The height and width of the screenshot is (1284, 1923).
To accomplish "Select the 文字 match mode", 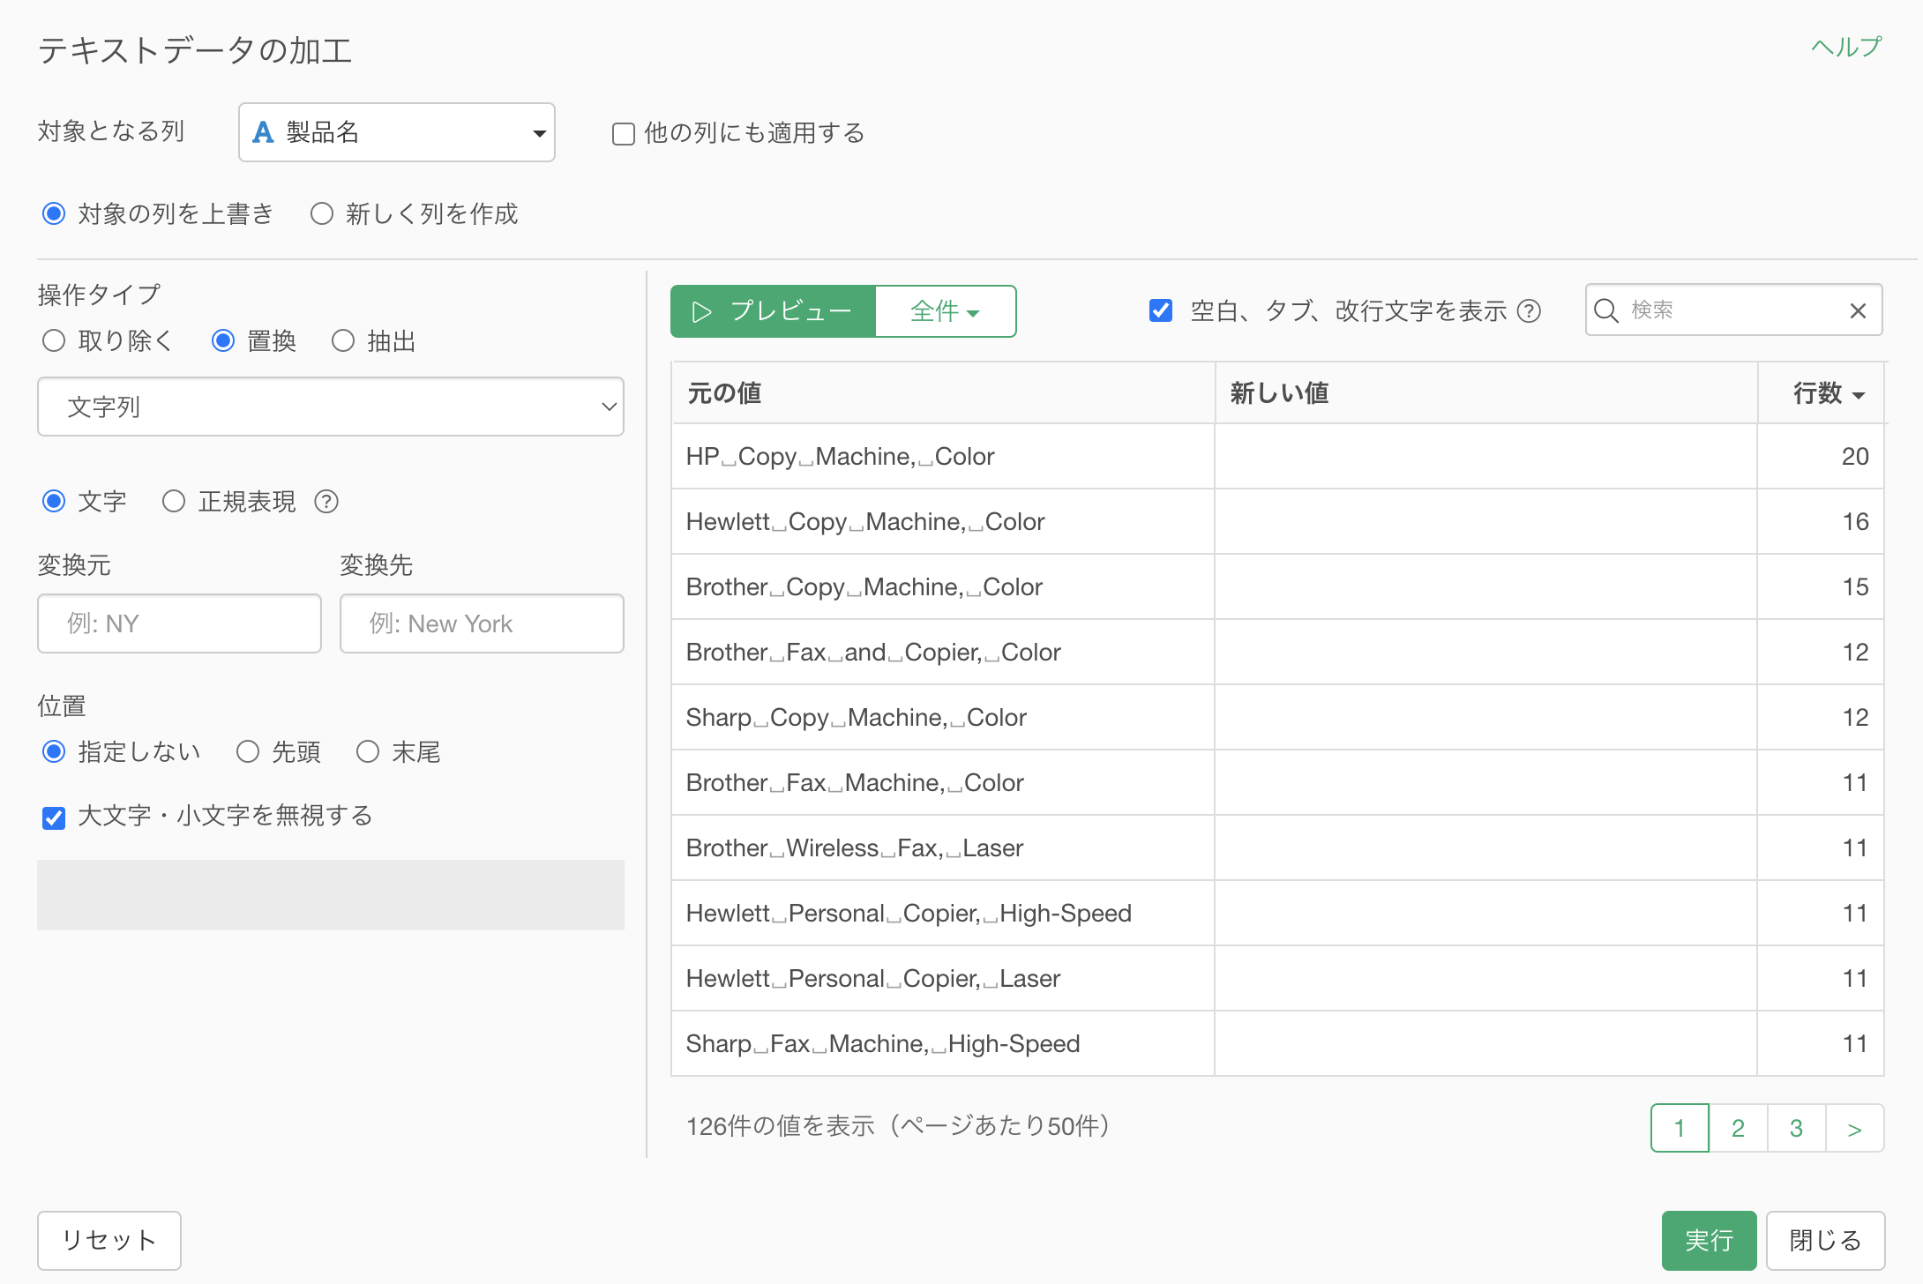I will 54,501.
